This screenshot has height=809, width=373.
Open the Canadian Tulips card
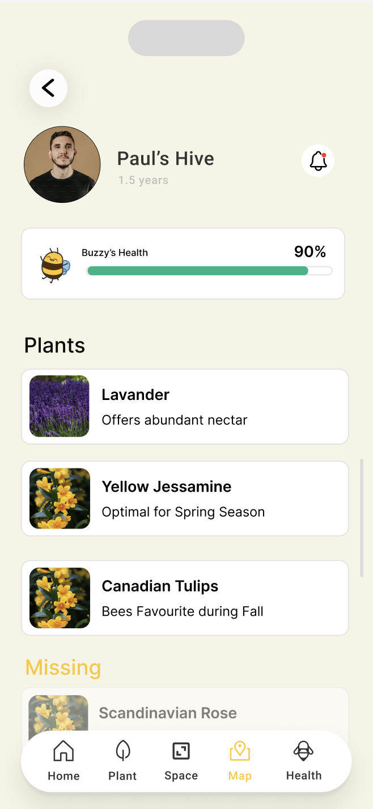tap(185, 598)
